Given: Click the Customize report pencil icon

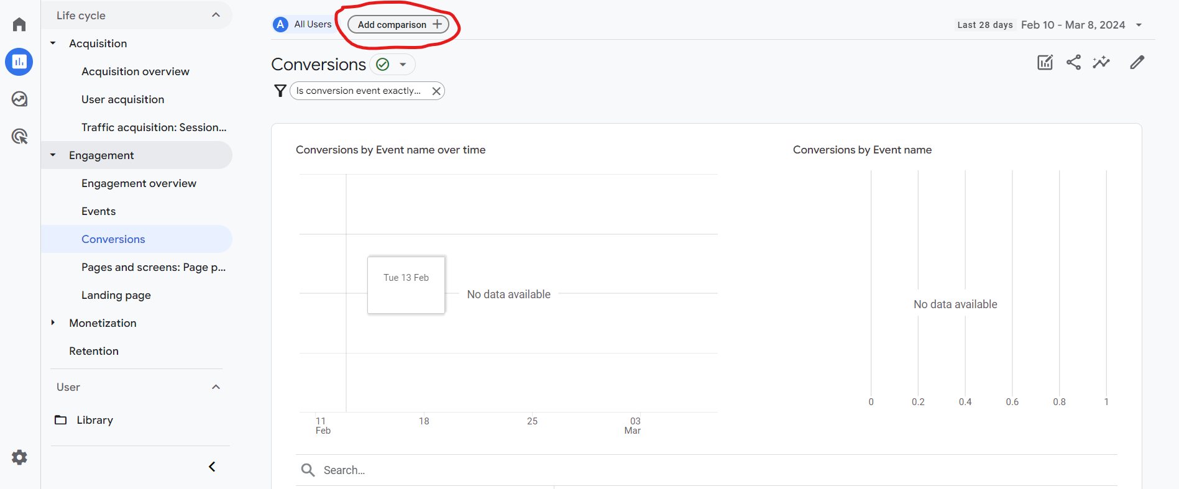Looking at the screenshot, I should click(1137, 63).
